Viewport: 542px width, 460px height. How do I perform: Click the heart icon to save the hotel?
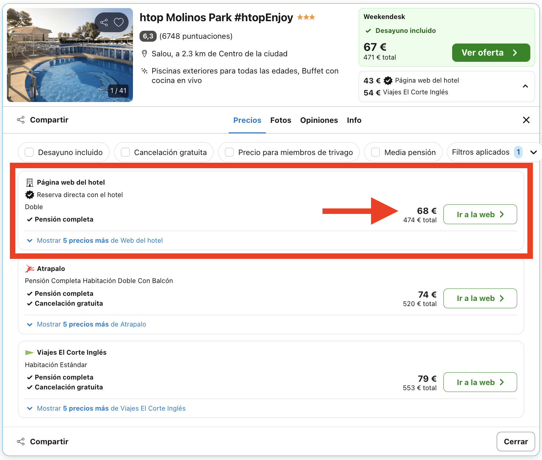tap(118, 22)
